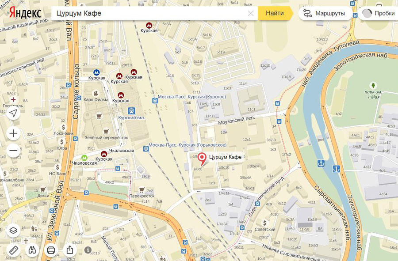Click the "ул. Земляной Вал" street label
Screen dimensions: 398x261
coord(56,211)
